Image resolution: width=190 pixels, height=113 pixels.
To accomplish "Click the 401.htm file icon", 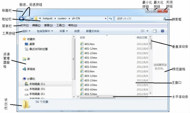I will pyautogui.click(x=82, y=44).
